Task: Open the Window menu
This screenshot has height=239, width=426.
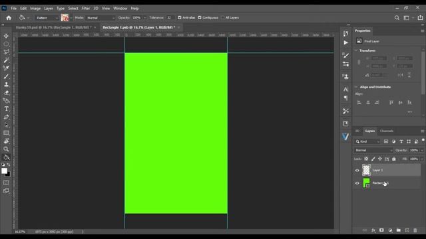Action: point(120,9)
